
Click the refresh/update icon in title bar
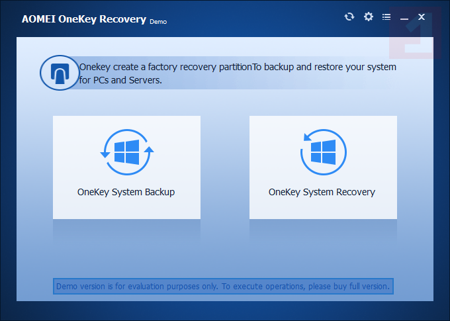click(x=349, y=17)
